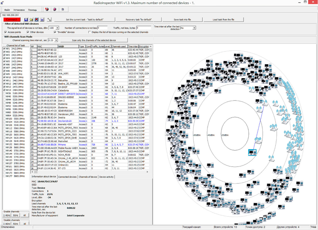The height and width of the screenshot is (230, 318).
Task: Enable channel N36 5180.0MHz checkbox
Action: point(4,93)
